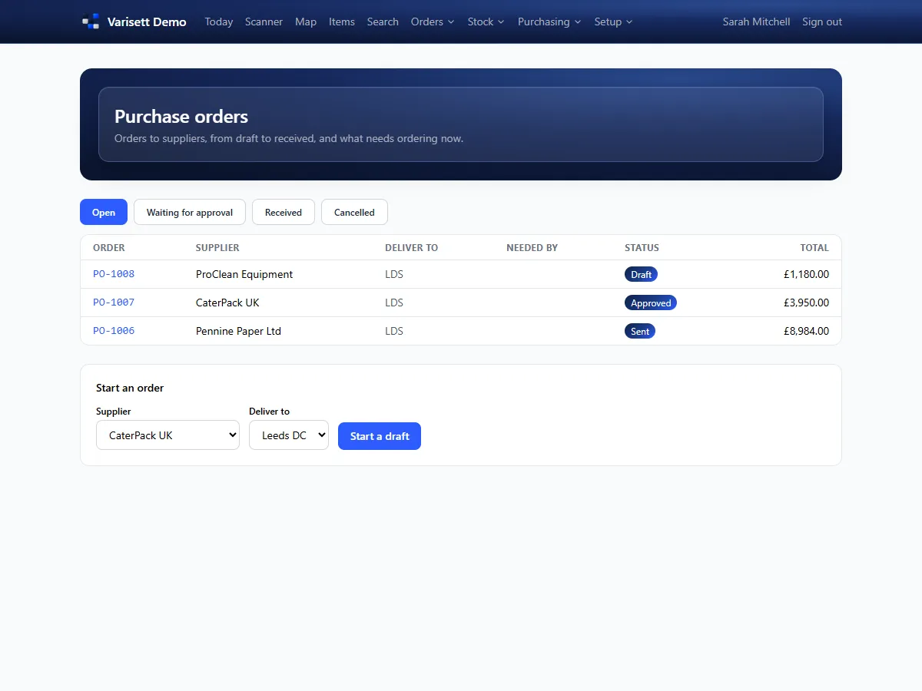Go to the Today page
The height and width of the screenshot is (691, 922).
[219, 21]
